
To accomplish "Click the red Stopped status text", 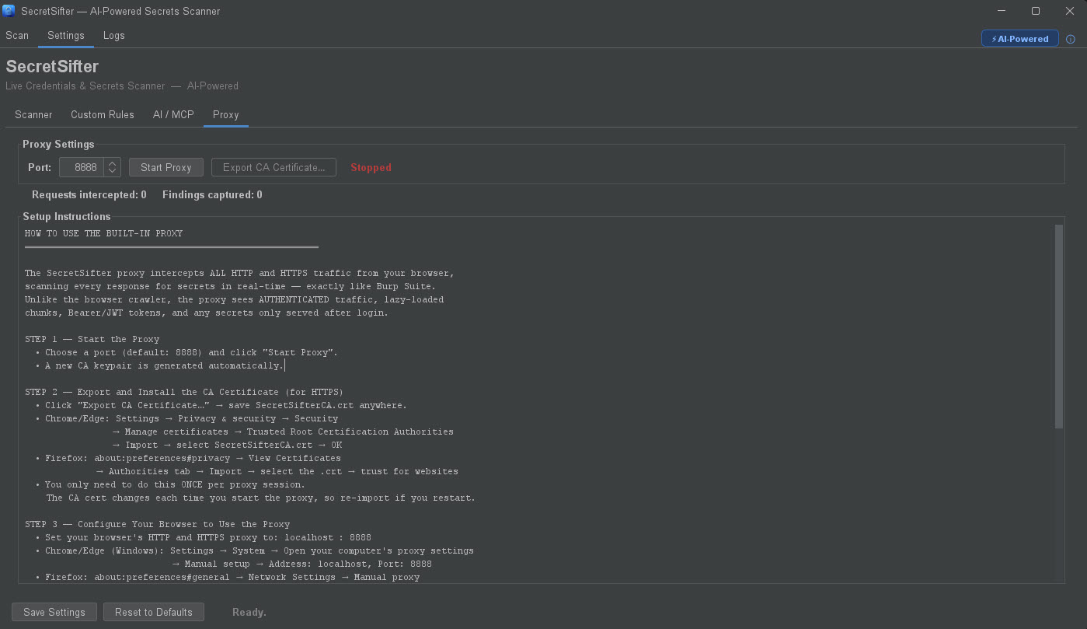I will (371, 168).
